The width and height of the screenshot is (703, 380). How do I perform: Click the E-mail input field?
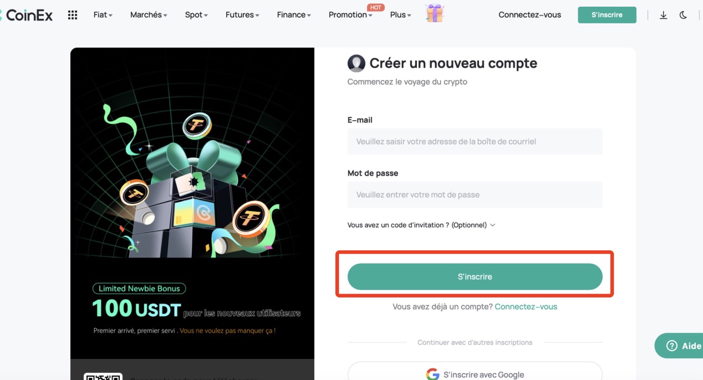point(475,141)
